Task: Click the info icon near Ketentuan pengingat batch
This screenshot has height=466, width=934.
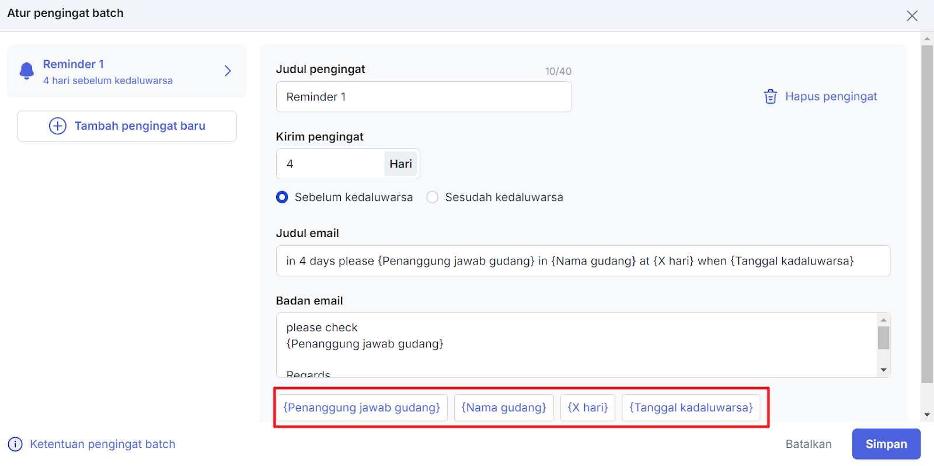Action: [x=15, y=444]
